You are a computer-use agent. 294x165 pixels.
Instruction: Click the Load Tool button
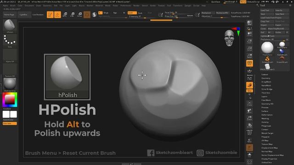click(x=267, y=10)
